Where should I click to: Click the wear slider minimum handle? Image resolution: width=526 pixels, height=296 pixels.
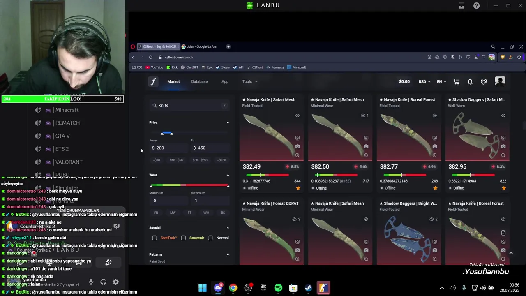[151, 186]
